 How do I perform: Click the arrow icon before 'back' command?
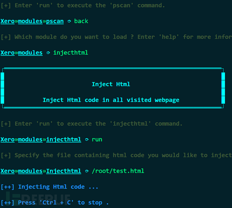pyautogui.click(x=69, y=21)
